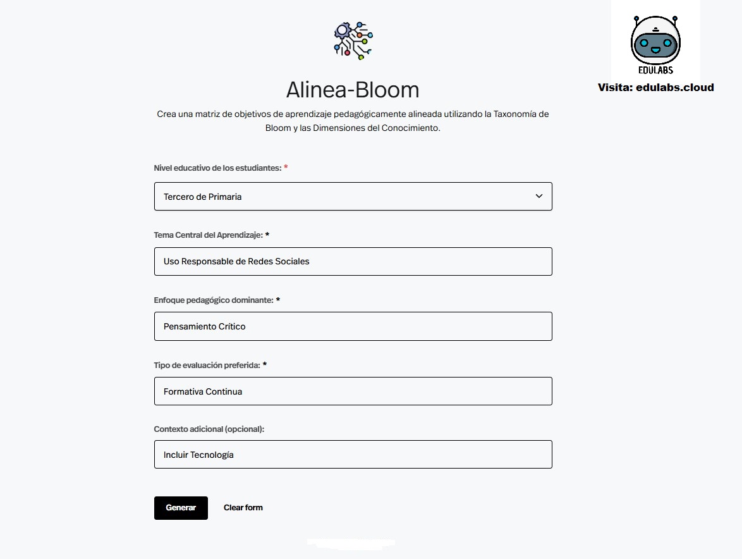Click the Pensamiento Crítico input field
The image size is (742, 559).
point(353,326)
